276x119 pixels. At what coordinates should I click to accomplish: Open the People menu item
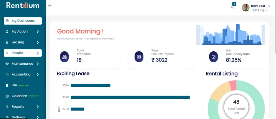click(23, 53)
